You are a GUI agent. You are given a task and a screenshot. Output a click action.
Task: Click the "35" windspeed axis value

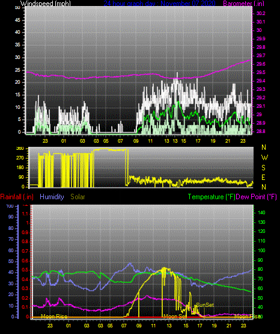click(17, 45)
